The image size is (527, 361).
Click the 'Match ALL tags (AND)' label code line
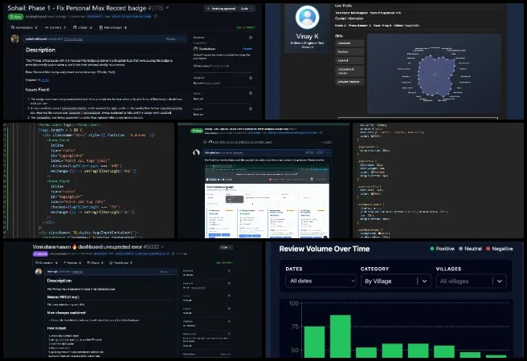pyautogui.click(x=80, y=160)
